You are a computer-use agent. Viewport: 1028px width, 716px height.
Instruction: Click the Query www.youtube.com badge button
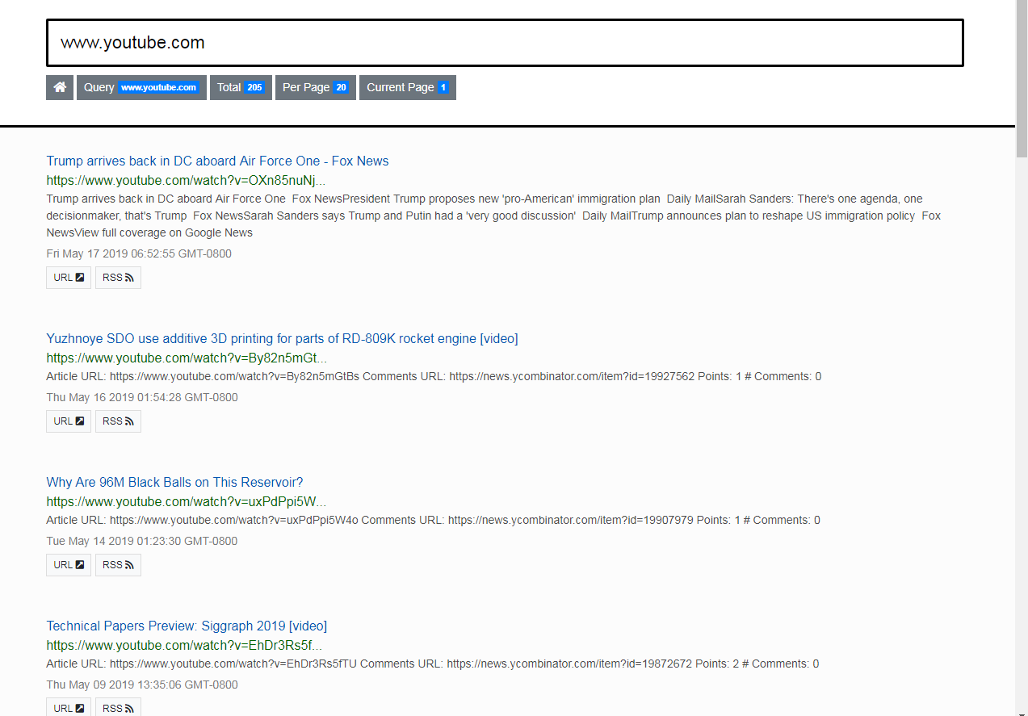141,87
